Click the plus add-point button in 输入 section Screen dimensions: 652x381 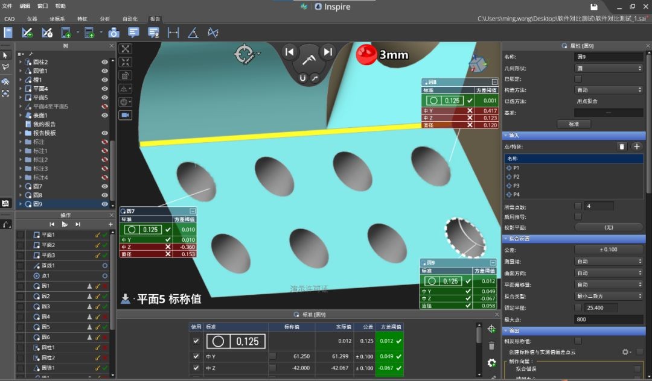[637, 146]
